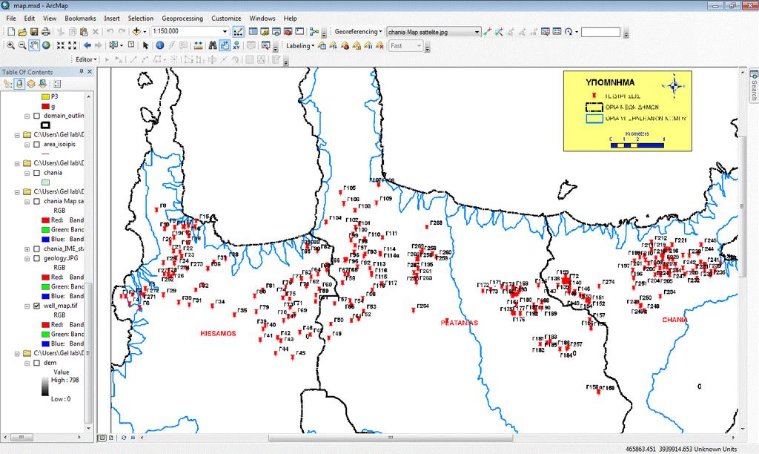Choose the Select Elements arrow tool
The width and height of the screenshot is (759, 454).
click(145, 45)
